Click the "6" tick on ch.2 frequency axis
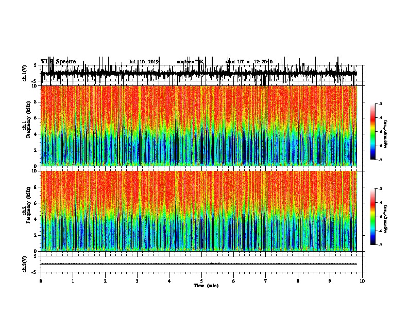This screenshot has width=408, height=315. click(x=36, y=203)
